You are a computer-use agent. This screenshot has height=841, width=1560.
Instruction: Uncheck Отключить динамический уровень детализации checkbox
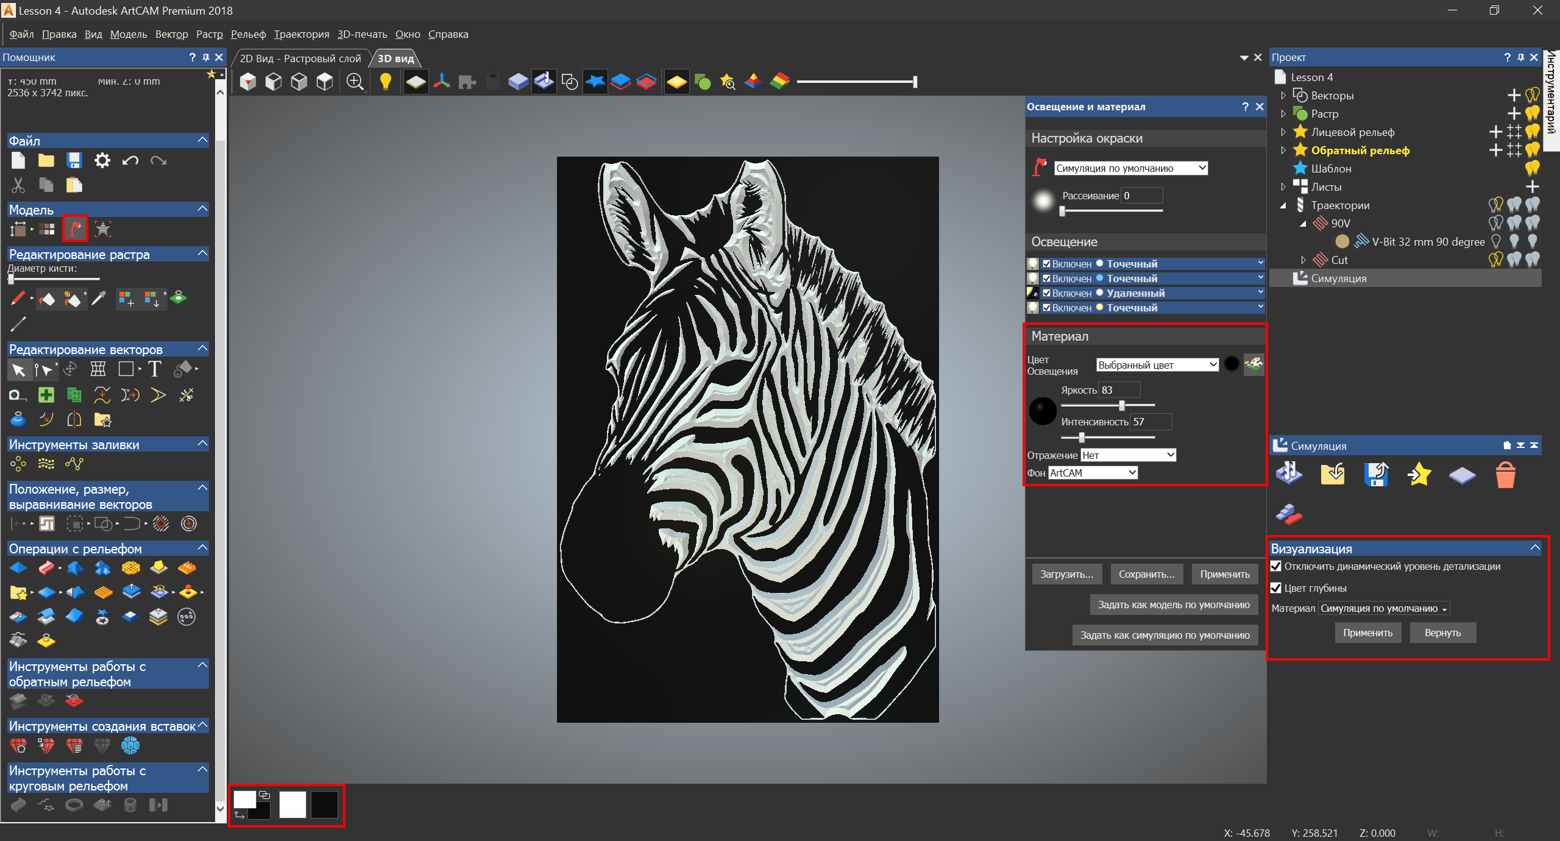click(x=1276, y=566)
